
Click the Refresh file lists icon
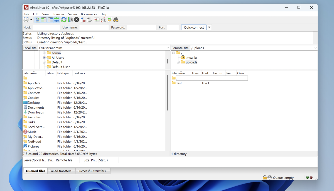[64, 20]
